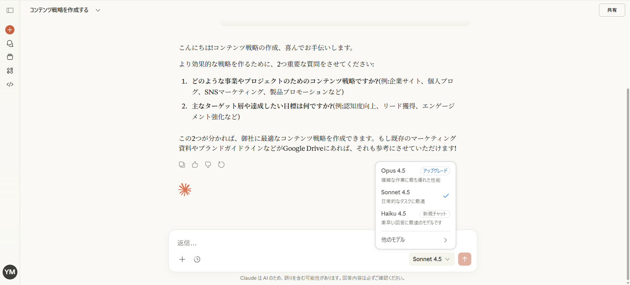Image resolution: width=630 pixels, height=285 pixels.
Task: Give thumbs down to the response
Action: pyautogui.click(x=208, y=164)
